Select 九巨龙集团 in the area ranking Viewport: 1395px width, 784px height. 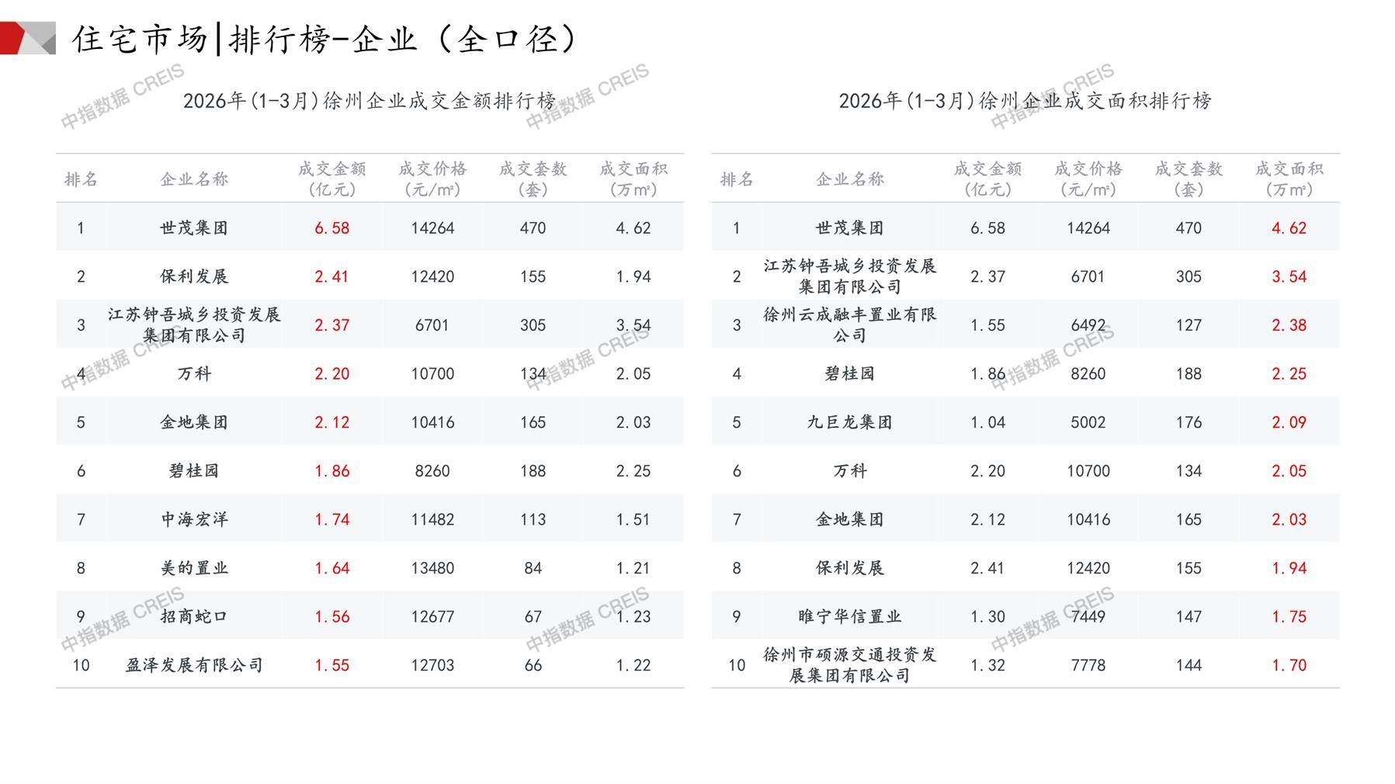(x=849, y=422)
